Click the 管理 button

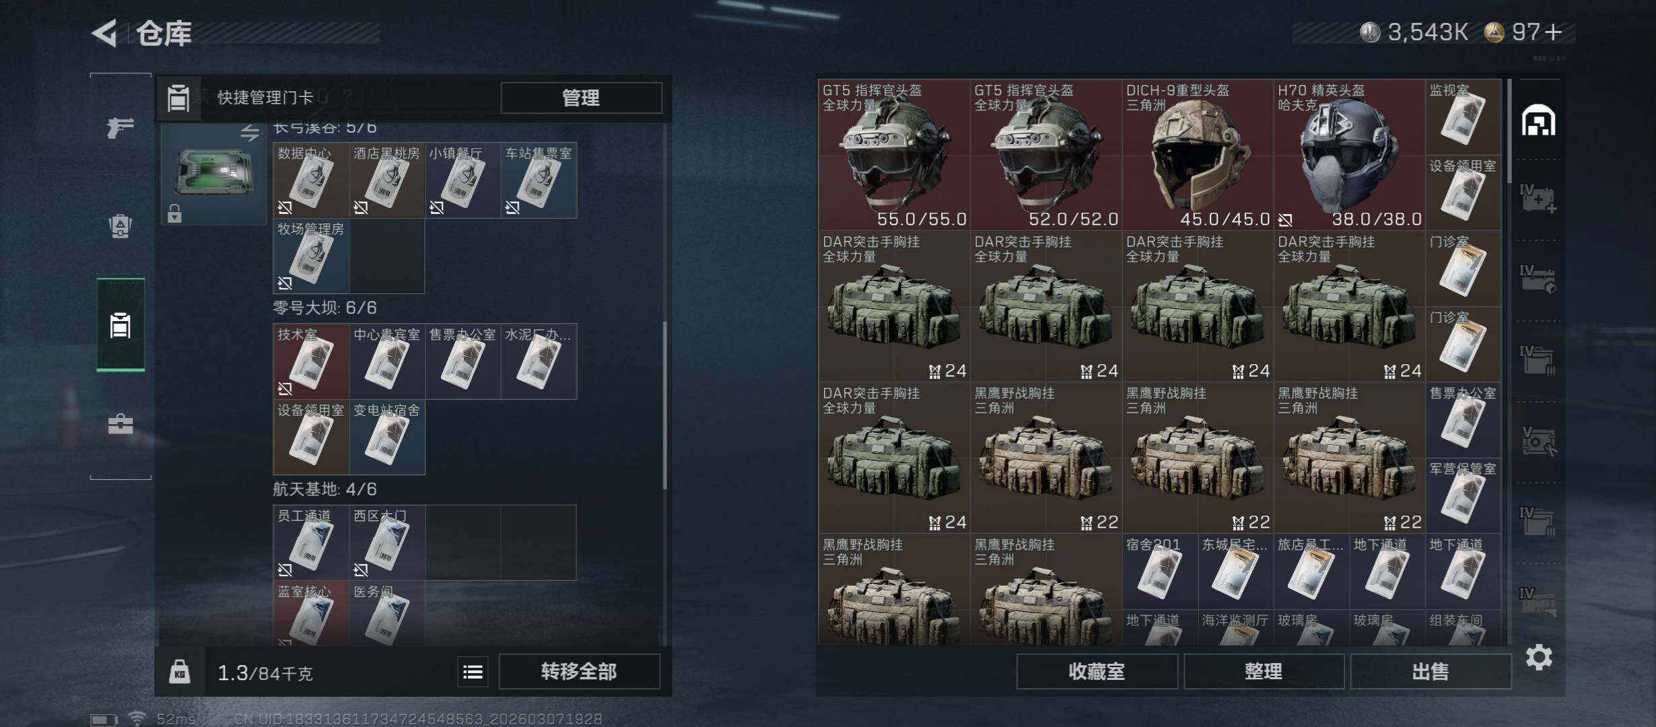(581, 98)
